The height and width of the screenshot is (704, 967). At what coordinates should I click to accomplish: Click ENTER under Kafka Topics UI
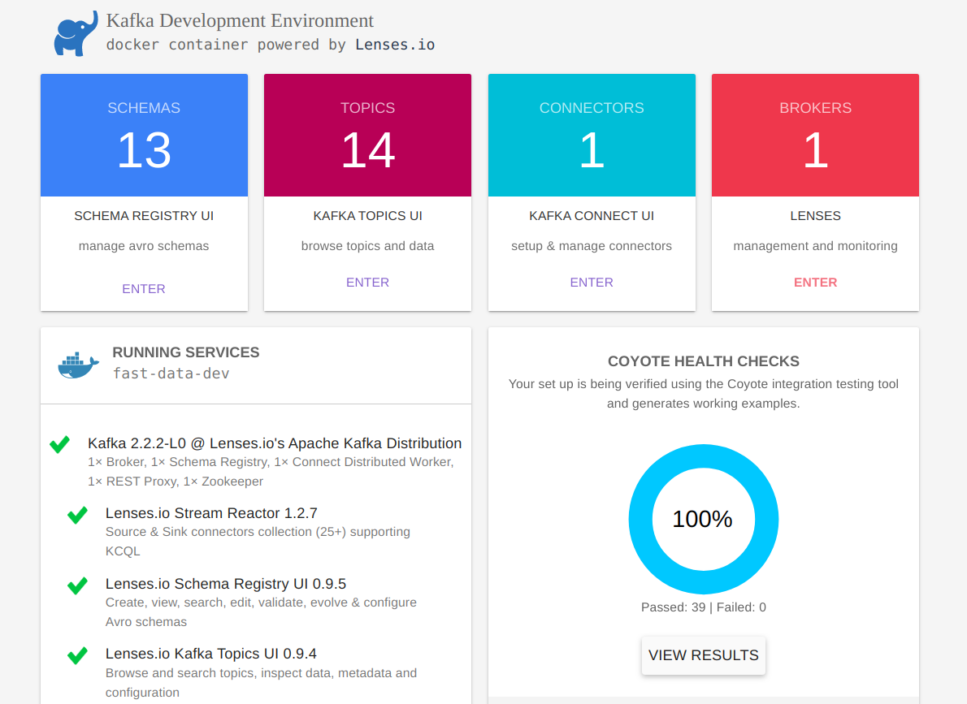[x=367, y=282]
